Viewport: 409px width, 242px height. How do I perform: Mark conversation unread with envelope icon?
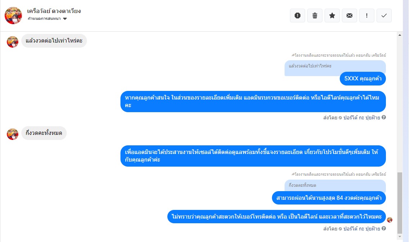349,16
